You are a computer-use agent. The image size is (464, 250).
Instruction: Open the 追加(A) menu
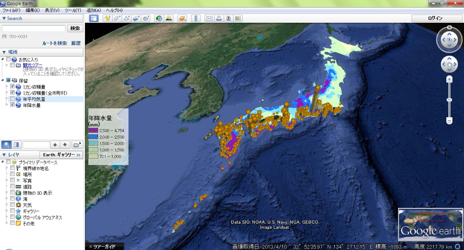94,10
